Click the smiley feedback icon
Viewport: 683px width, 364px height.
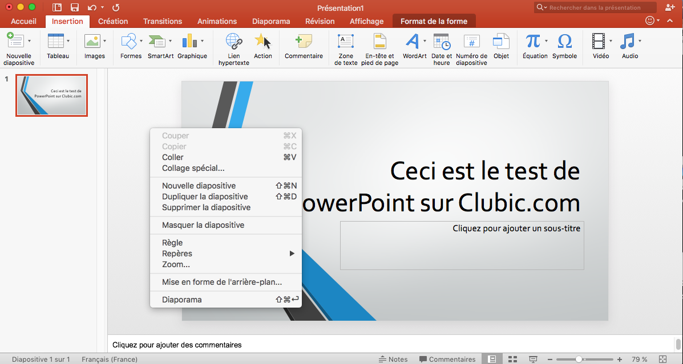pos(650,21)
